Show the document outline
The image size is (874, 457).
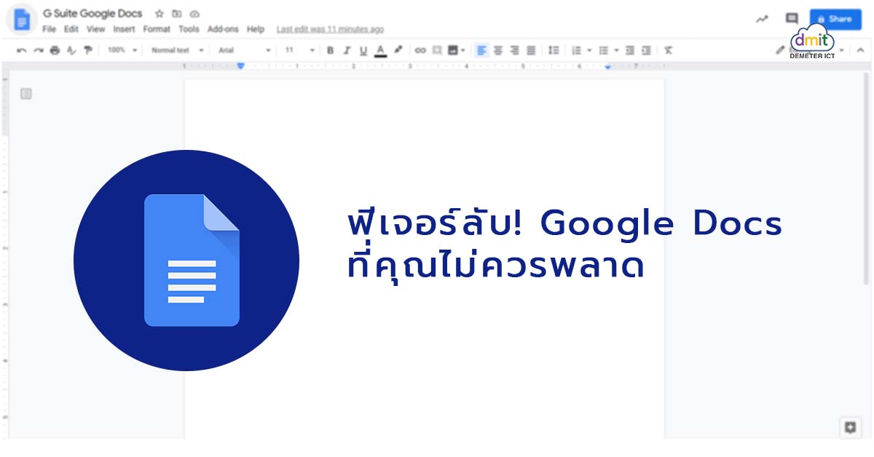tap(26, 94)
